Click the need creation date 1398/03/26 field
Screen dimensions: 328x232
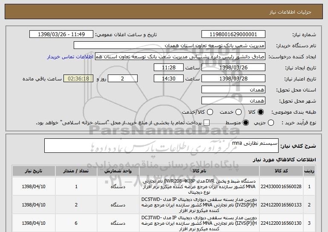(233, 68)
